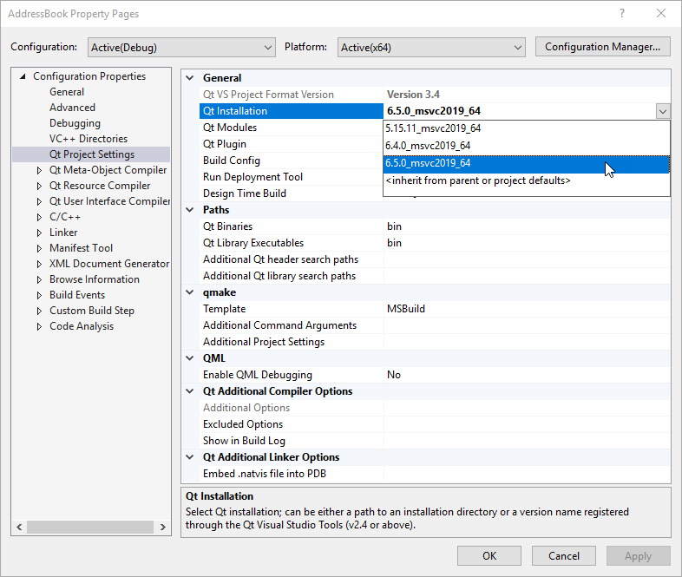Open the Configuration dropdown
The height and width of the screenshot is (577, 682).
tap(180, 47)
